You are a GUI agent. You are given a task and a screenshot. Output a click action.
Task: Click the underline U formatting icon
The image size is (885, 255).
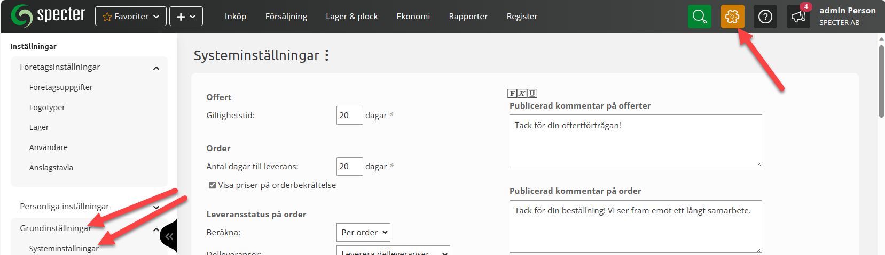[x=532, y=93]
